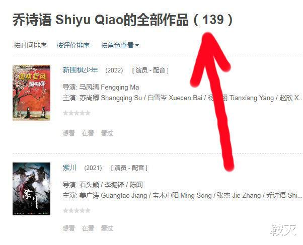The height and width of the screenshot is (245, 303).
Task: Mark 紫川 as 看过
Action: click(x=107, y=228)
